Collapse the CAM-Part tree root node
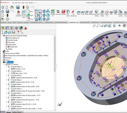Screen dimensions: 127x113 click(x=2, y=36)
